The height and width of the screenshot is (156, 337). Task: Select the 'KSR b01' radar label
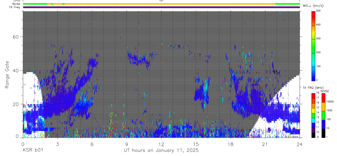tap(33, 150)
